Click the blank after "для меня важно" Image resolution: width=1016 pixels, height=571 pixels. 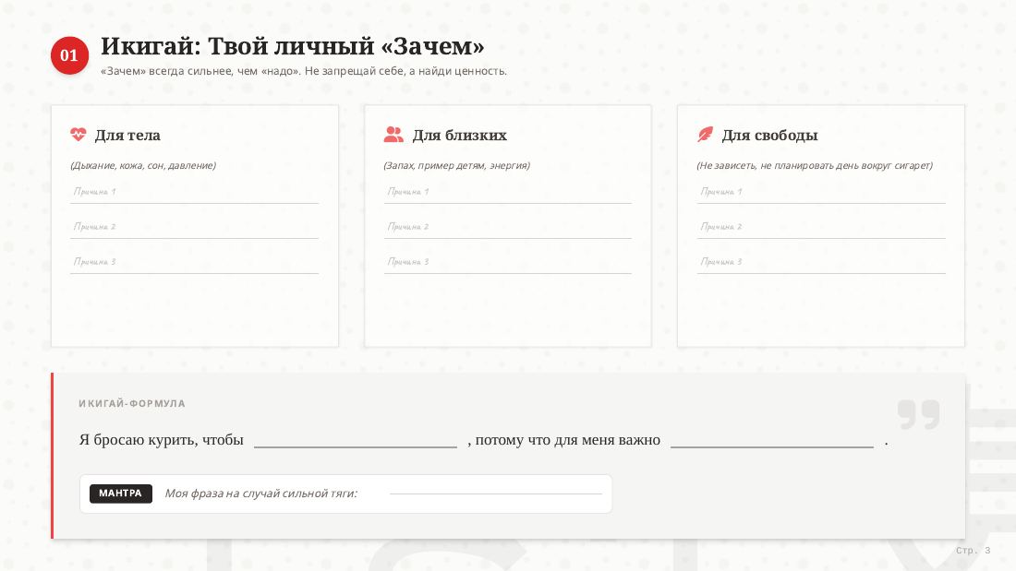[772, 440]
